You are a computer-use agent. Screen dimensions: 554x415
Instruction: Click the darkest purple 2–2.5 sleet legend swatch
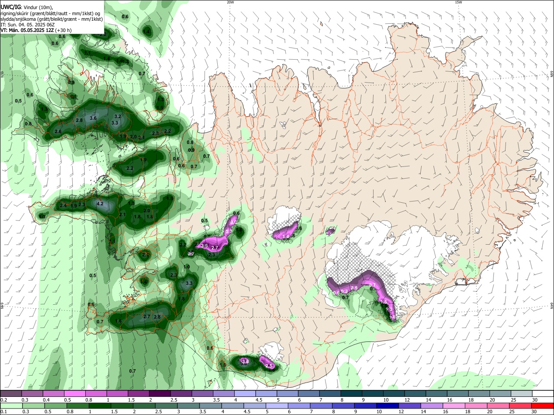pos(159,393)
